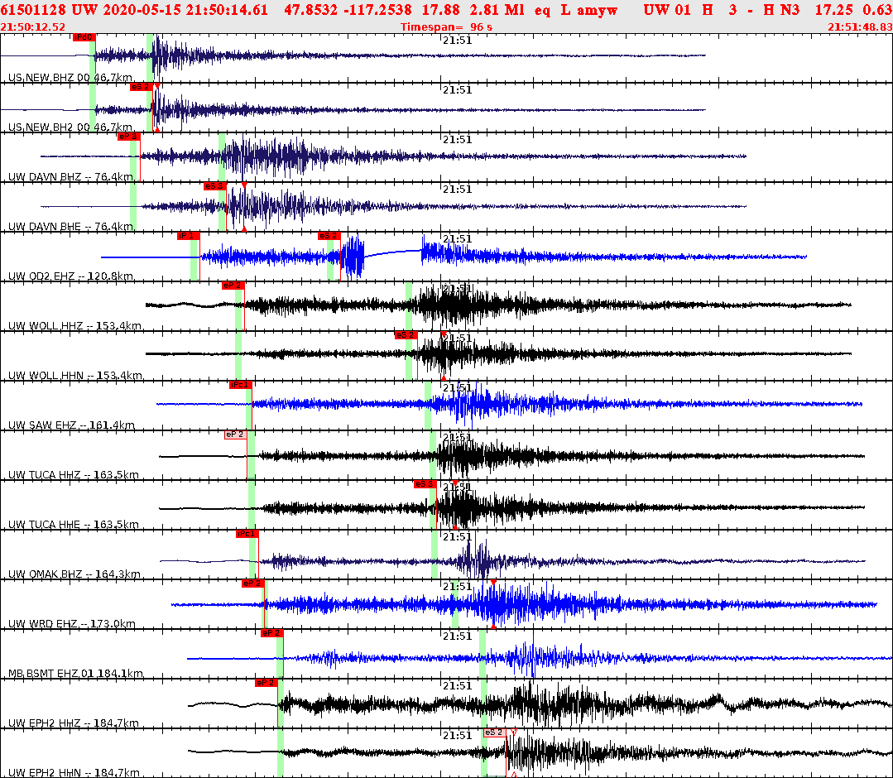Toggle the eS 2 pick on UW QD2 EHZ
893x778 pixels.
pos(328,237)
